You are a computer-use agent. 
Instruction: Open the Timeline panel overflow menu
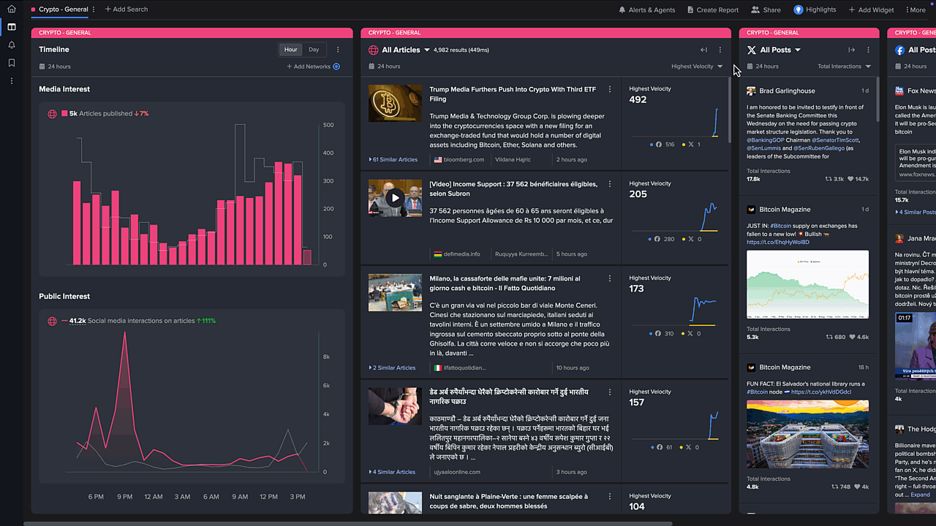coord(337,49)
